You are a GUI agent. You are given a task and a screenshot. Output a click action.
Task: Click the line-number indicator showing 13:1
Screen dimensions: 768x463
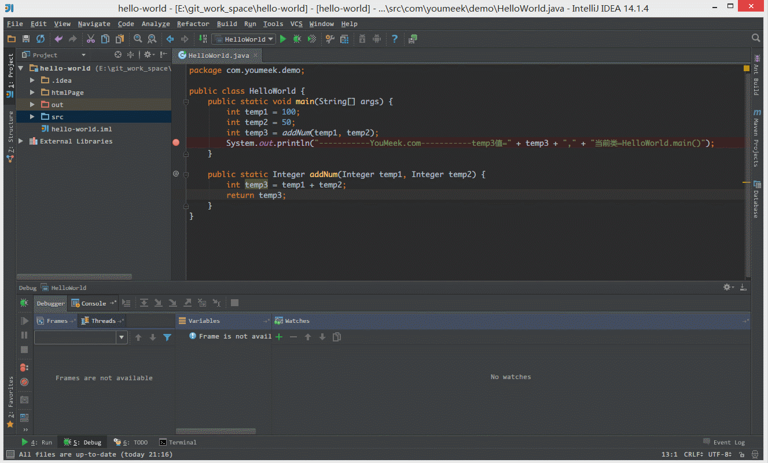[x=669, y=454]
